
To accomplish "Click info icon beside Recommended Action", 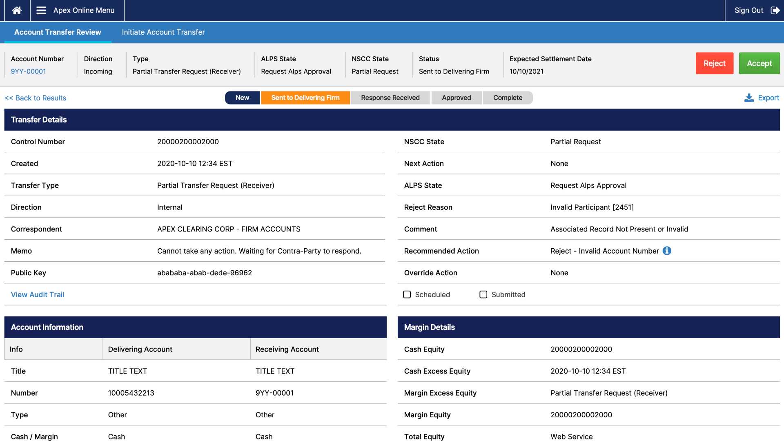I will click(667, 251).
